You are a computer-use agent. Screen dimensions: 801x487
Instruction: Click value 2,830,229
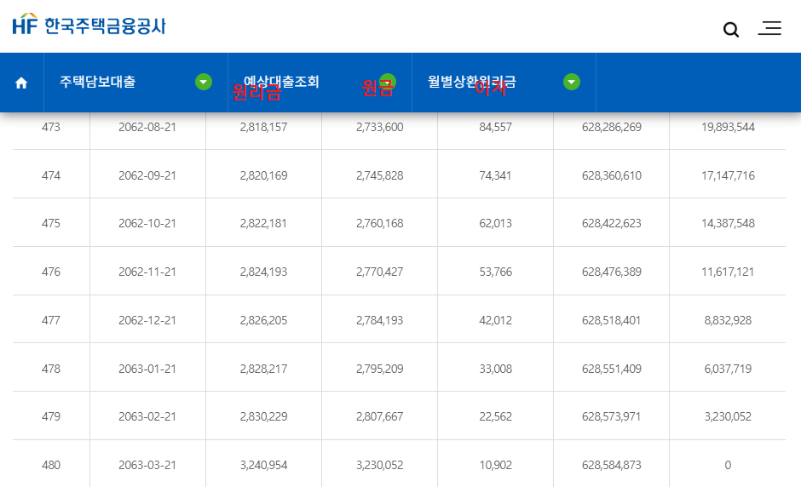pyautogui.click(x=263, y=416)
